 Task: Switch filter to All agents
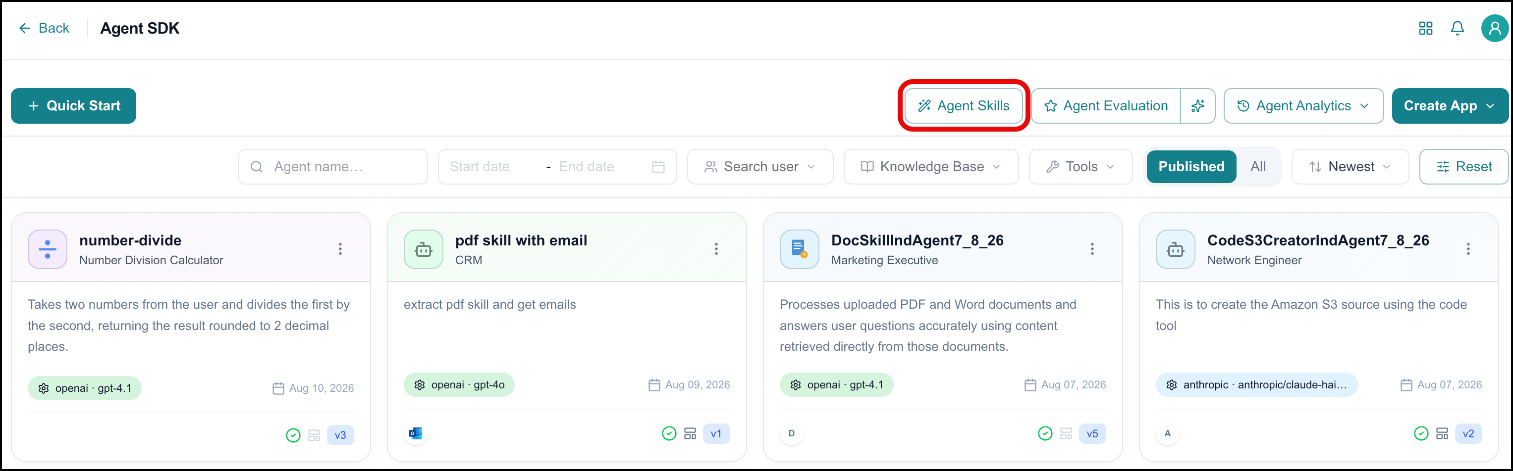pyautogui.click(x=1258, y=167)
